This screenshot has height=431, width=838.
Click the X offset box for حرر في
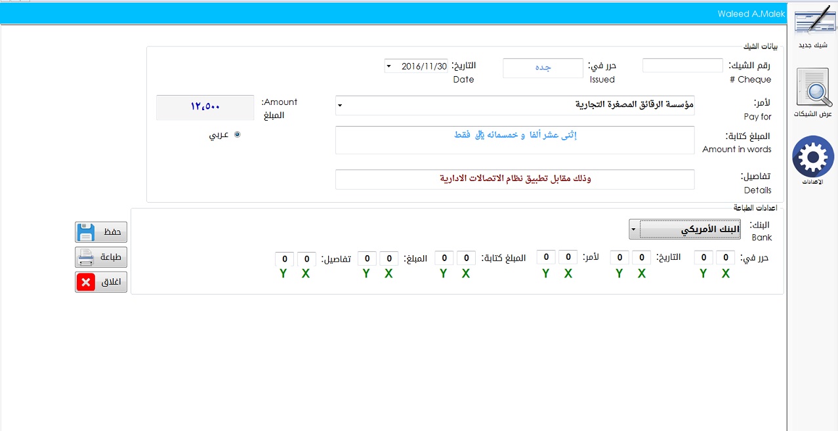725,258
